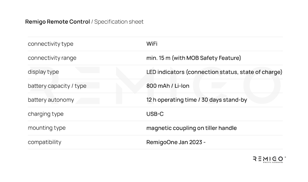This screenshot has height=182, width=308.
Task: Click the "RemigoOne Jan 2023 -" value
Action: coord(176,142)
